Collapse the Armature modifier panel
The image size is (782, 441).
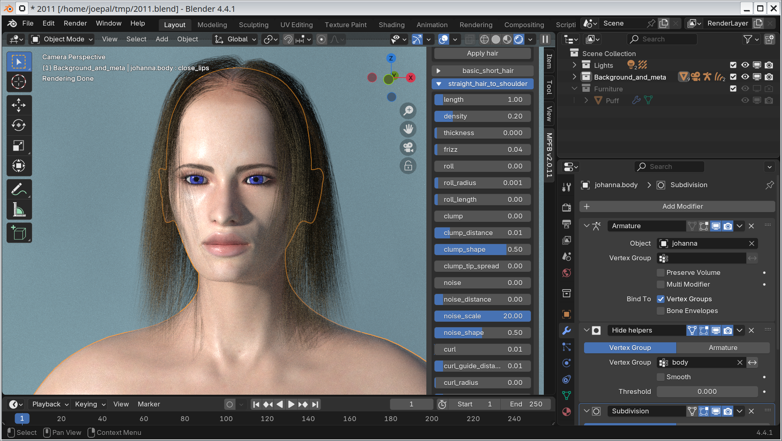586,226
